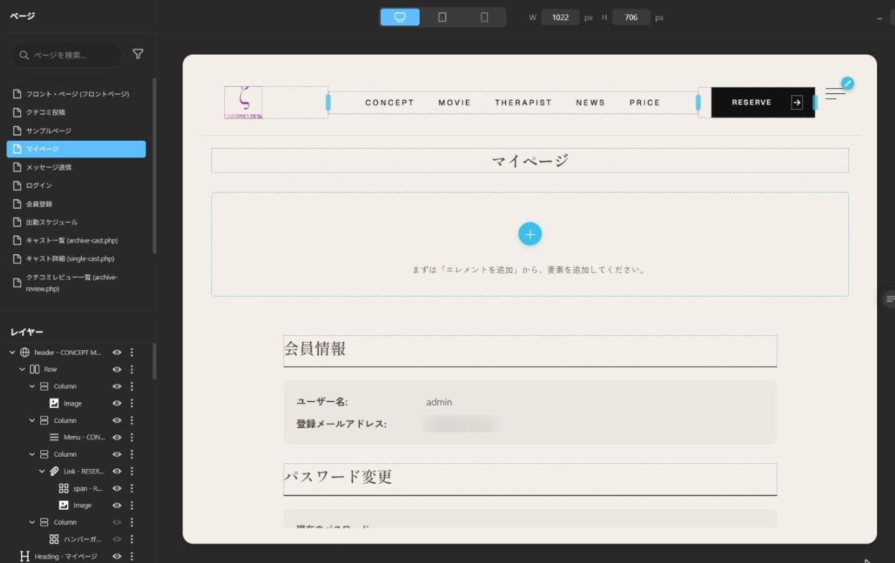Click the black RESERVE button
The height and width of the screenshot is (563, 895).
(x=763, y=103)
